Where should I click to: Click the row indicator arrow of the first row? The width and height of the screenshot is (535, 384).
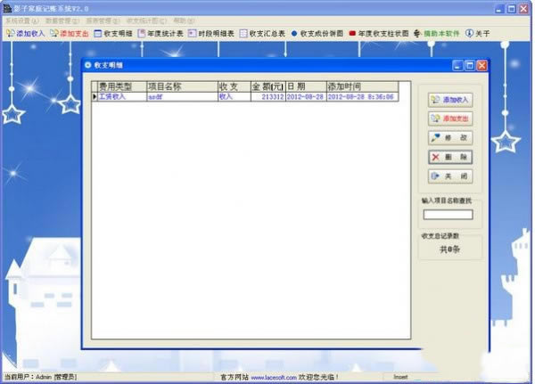95,97
